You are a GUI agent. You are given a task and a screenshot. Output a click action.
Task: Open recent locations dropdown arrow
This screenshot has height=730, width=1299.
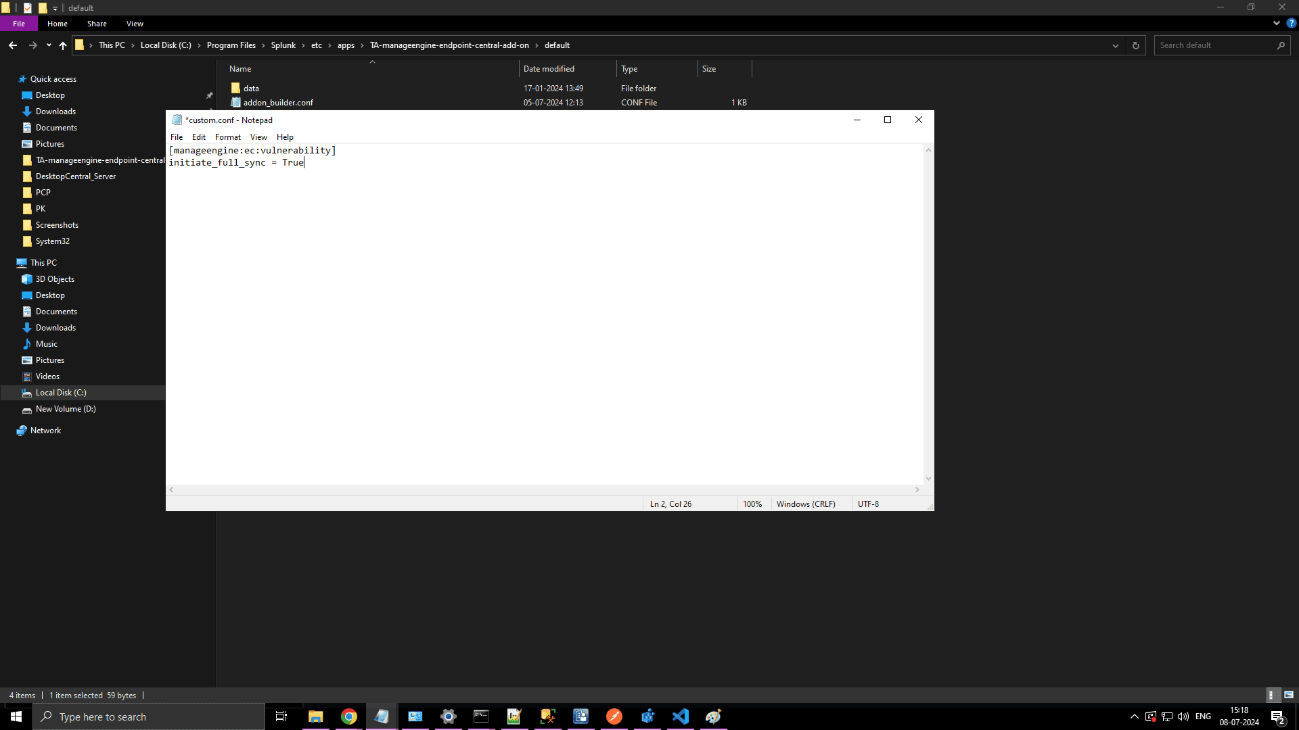49,45
